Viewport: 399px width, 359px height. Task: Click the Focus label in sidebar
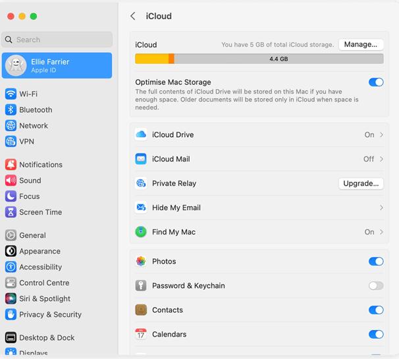pos(30,196)
